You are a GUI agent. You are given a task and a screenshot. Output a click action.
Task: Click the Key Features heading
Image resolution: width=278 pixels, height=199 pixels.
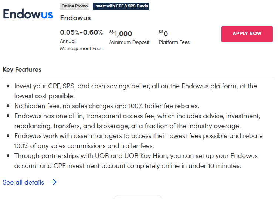pyautogui.click(x=22, y=69)
